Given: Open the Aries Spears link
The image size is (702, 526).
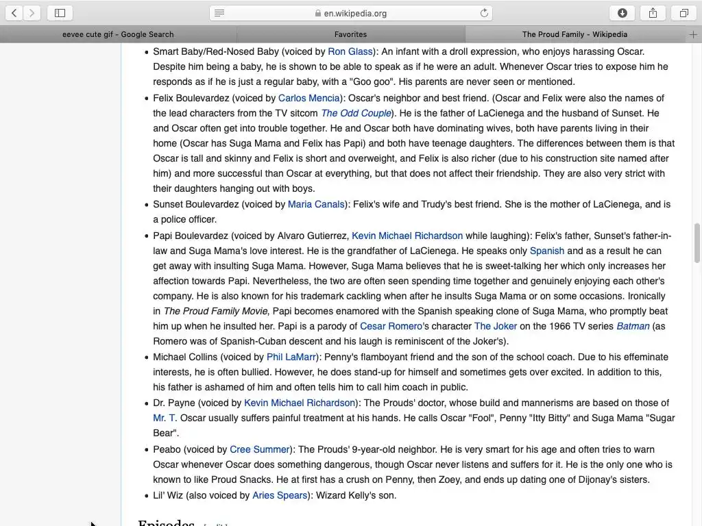Looking at the screenshot, I should 280,496.
